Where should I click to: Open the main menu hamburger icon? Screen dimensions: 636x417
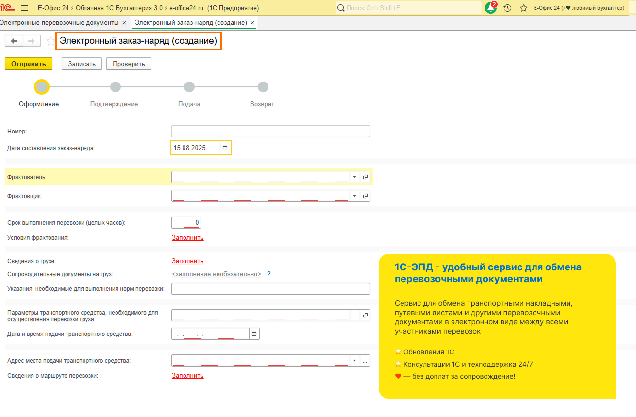pos(25,8)
